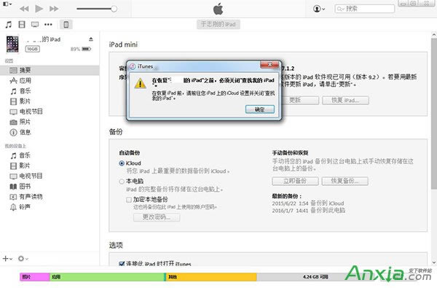
Task: Toggle open iTunes when iPad connects checkbox
Action: 122,263
